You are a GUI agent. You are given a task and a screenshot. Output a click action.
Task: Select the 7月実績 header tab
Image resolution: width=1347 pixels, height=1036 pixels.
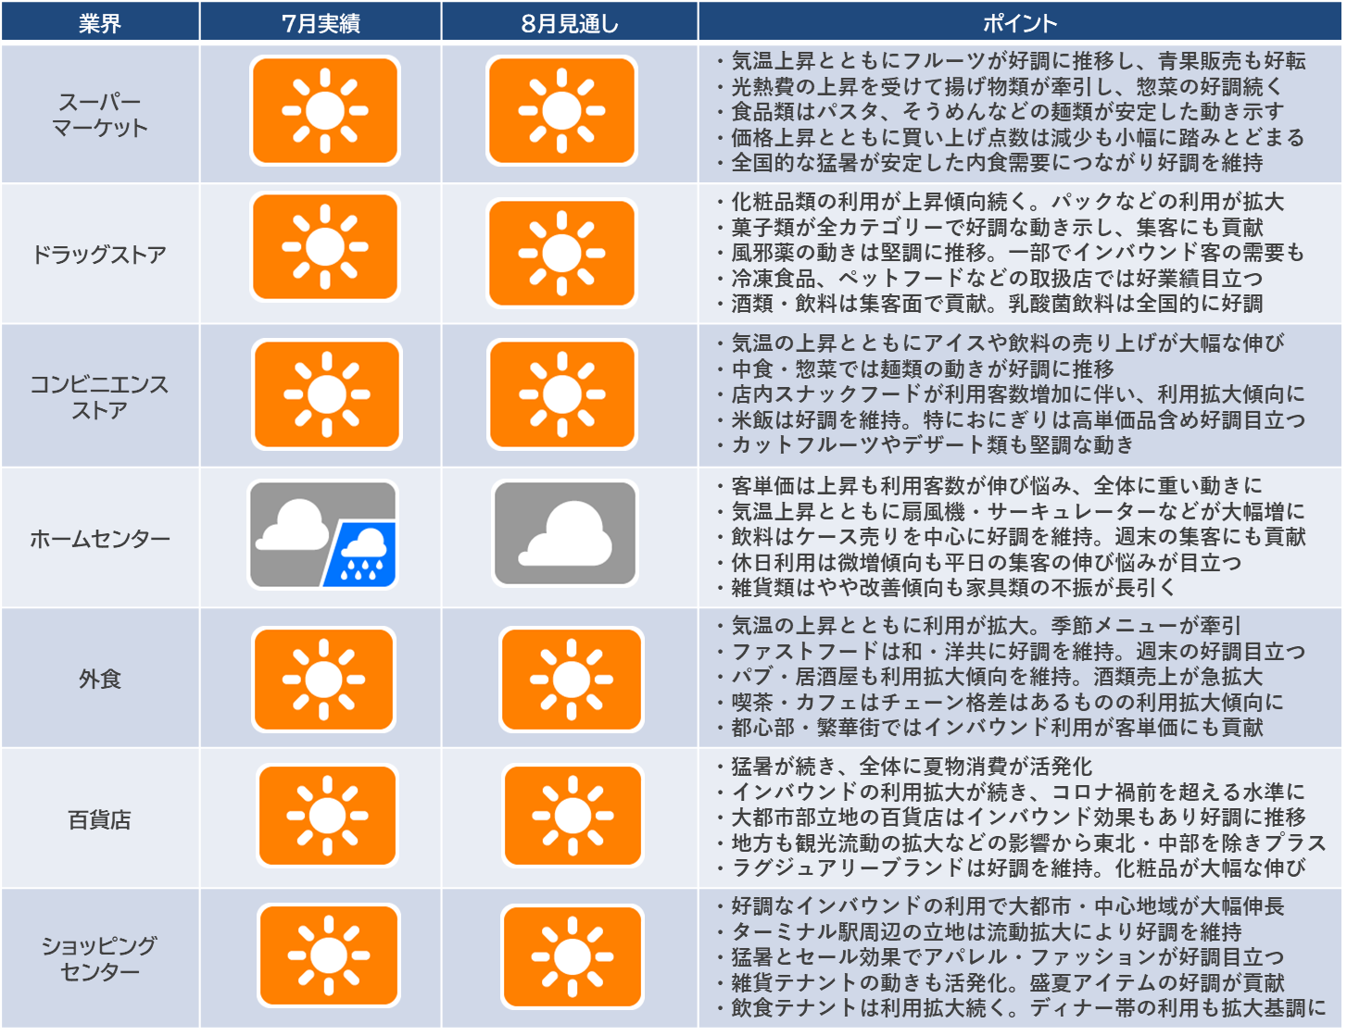click(x=322, y=19)
